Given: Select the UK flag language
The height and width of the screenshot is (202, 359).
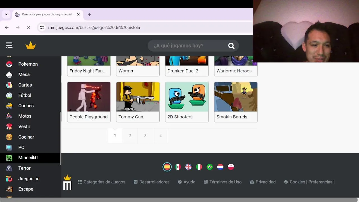Looking at the screenshot, I should [188, 167].
